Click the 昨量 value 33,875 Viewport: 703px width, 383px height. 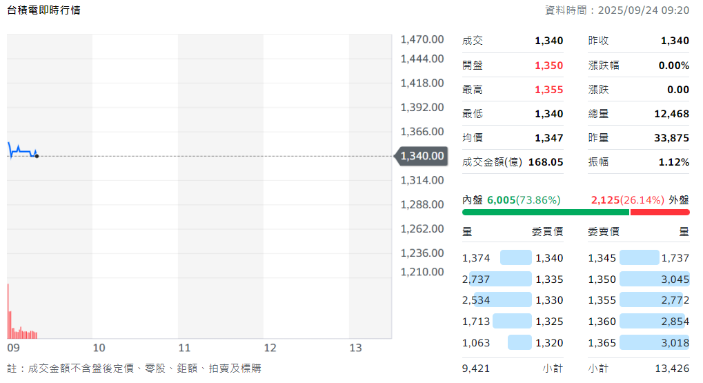click(672, 138)
